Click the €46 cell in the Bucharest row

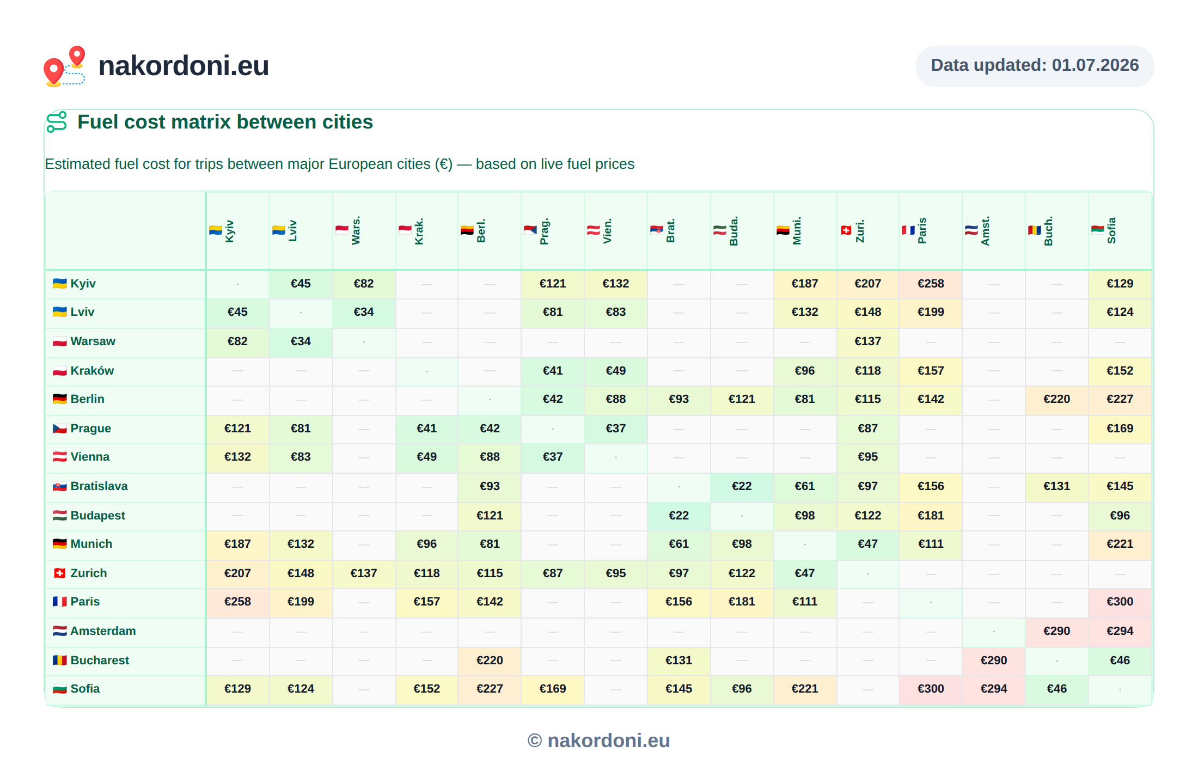[1120, 660]
